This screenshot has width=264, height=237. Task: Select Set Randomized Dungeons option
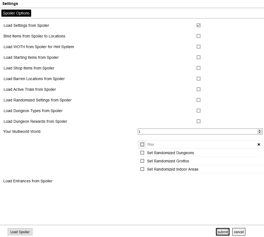click(142, 153)
